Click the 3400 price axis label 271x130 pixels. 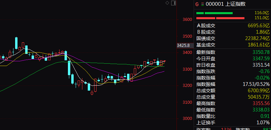[x=188, y=53]
